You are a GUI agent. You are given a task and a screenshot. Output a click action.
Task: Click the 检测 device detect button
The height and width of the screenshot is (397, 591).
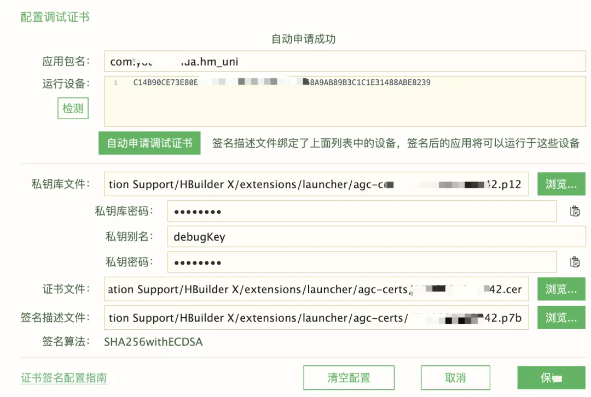tap(73, 108)
